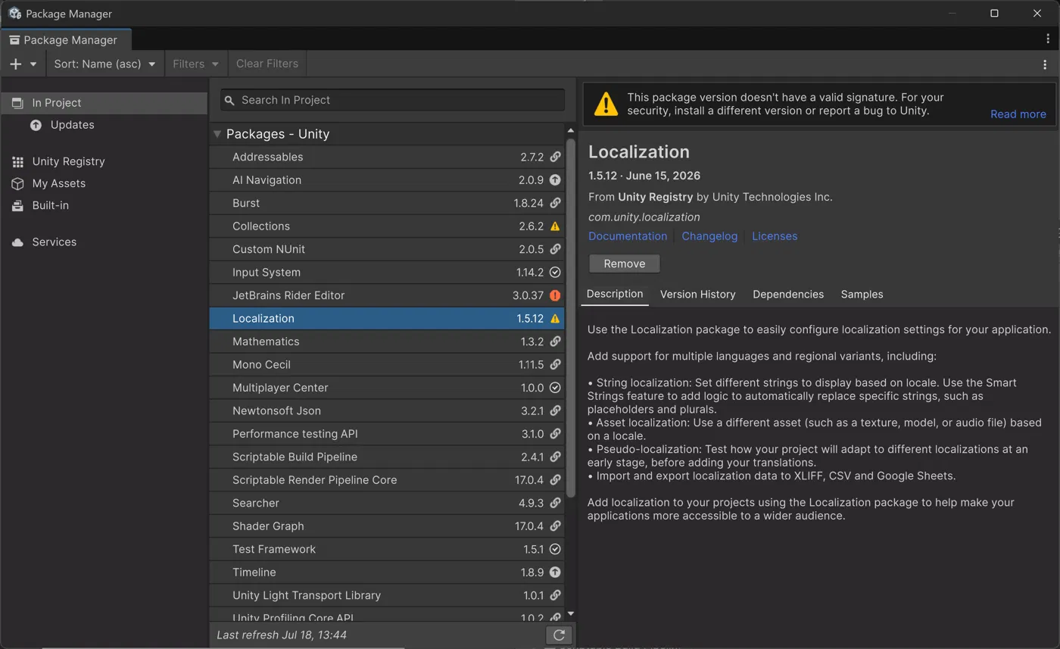The width and height of the screenshot is (1060, 649).
Task: Open the Filters dropdown
Action: (x=195, y=64)
